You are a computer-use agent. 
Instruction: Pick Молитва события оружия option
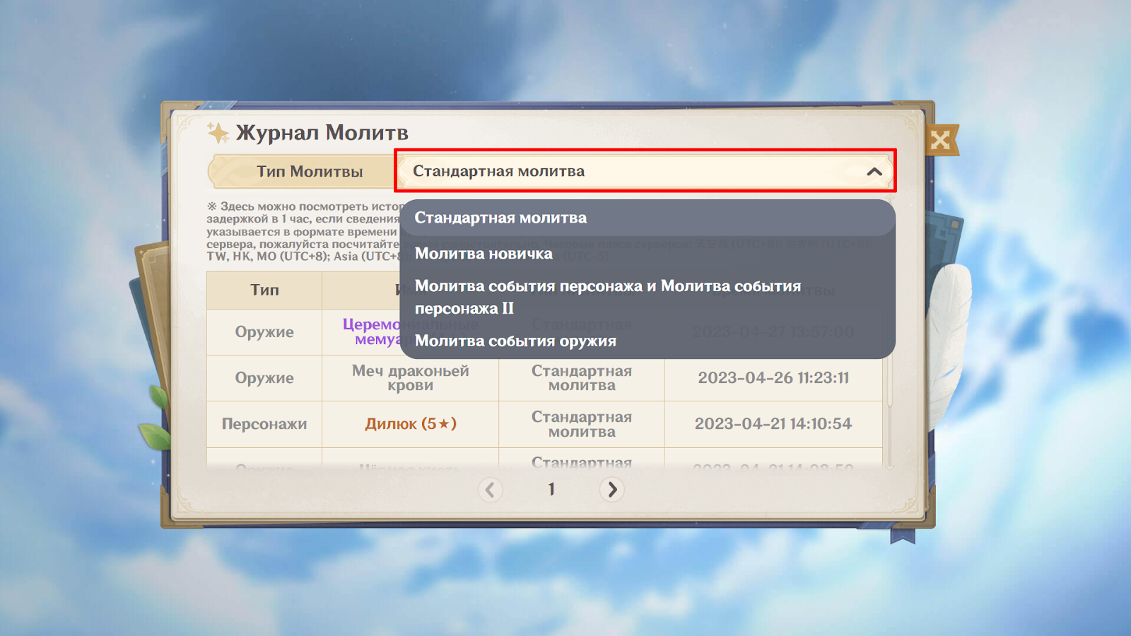(647, 341)
